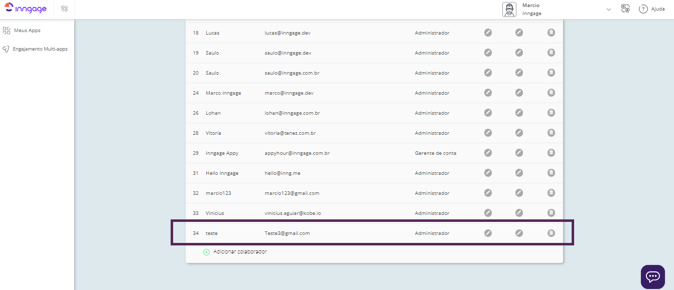
Task: Open the Ajuda help icon
Action: (643, 9)
